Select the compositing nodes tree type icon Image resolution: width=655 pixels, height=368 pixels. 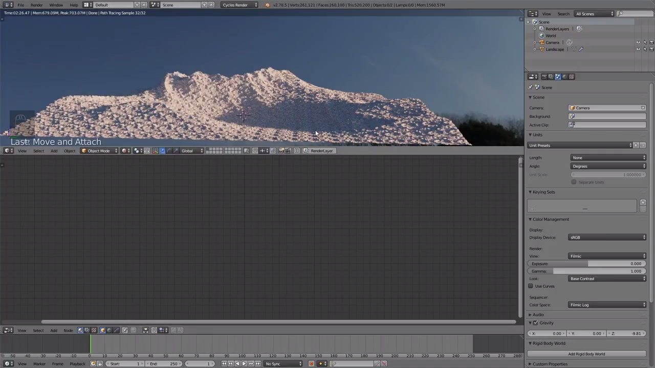[x=87, y=330]
